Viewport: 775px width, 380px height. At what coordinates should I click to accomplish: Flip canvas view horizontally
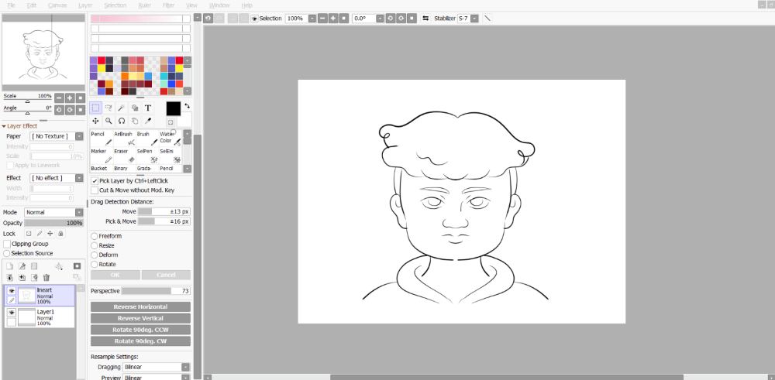tap(425, 19)
